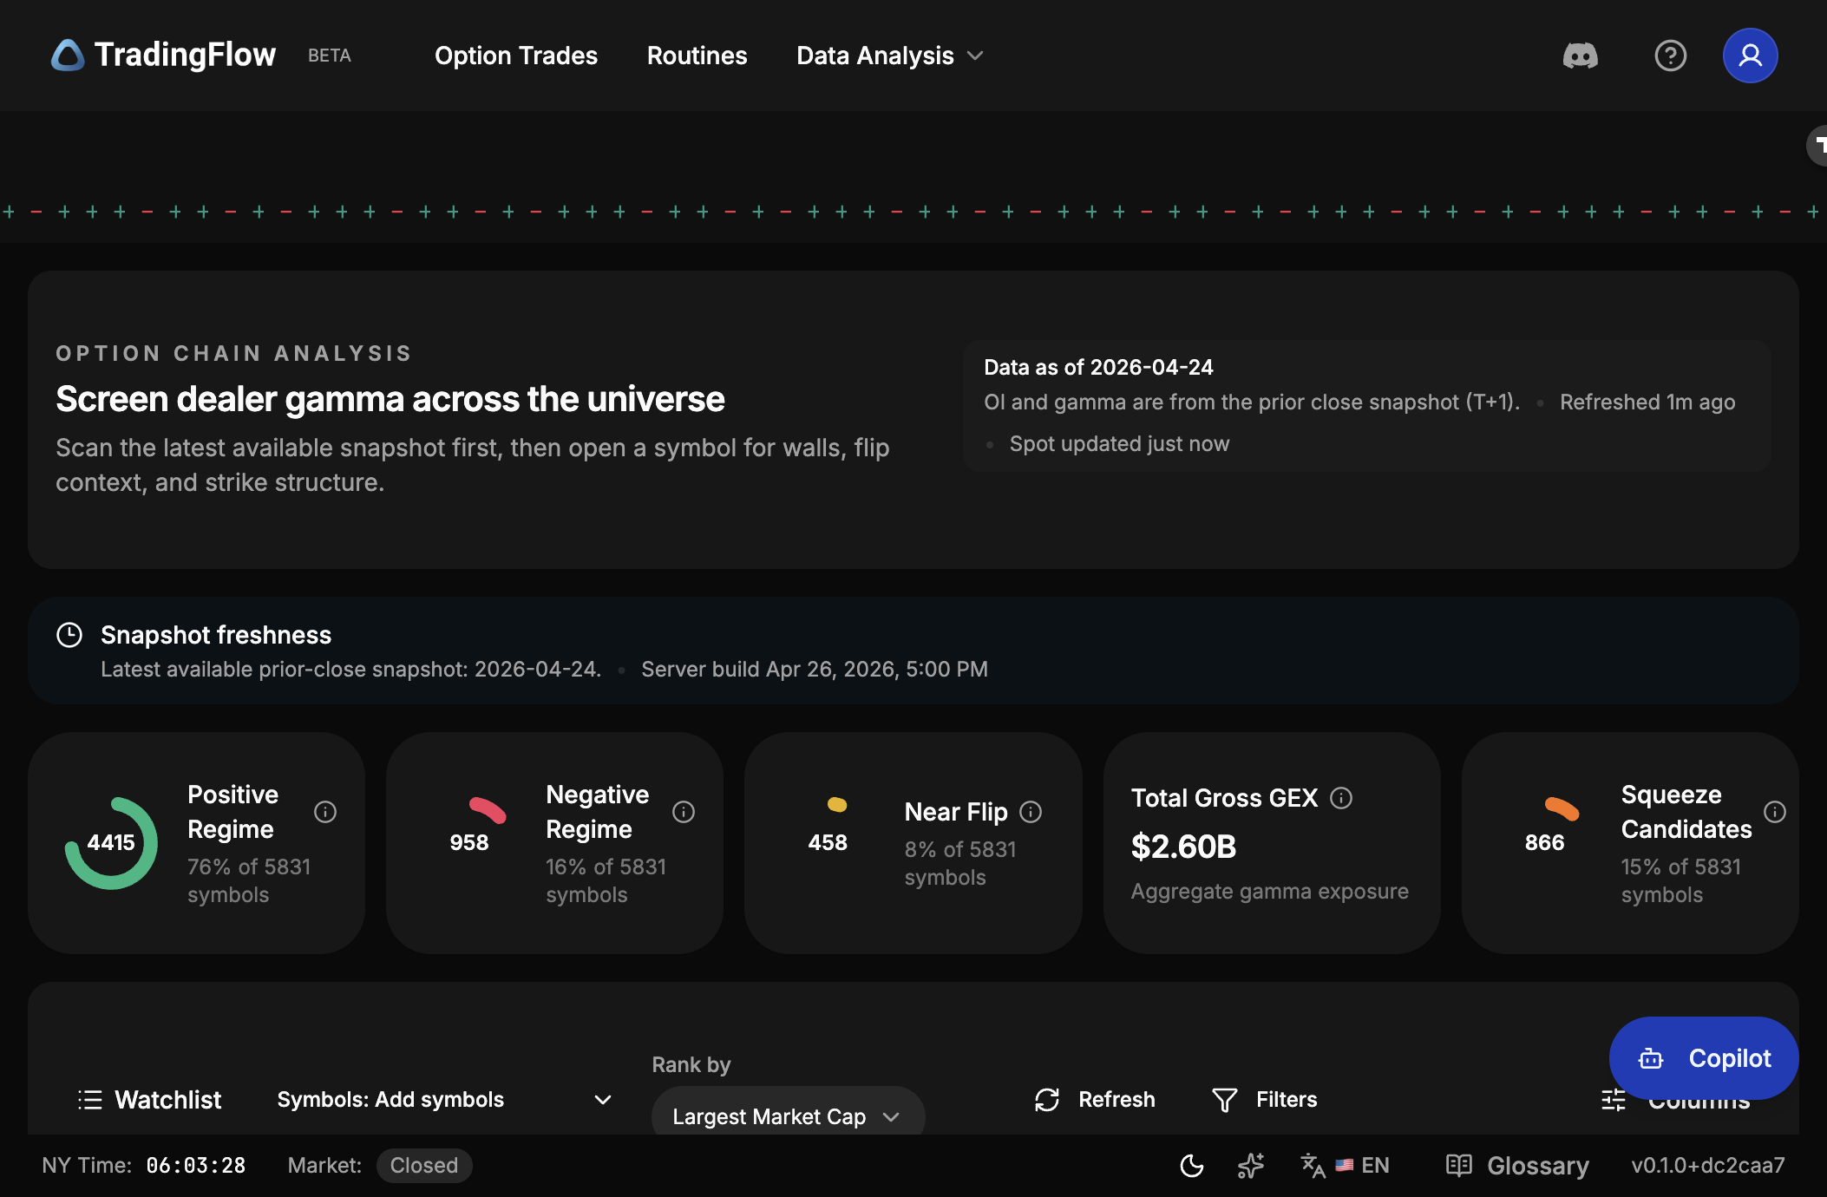Open the user account avatar icon

[x=1750, y=55]
